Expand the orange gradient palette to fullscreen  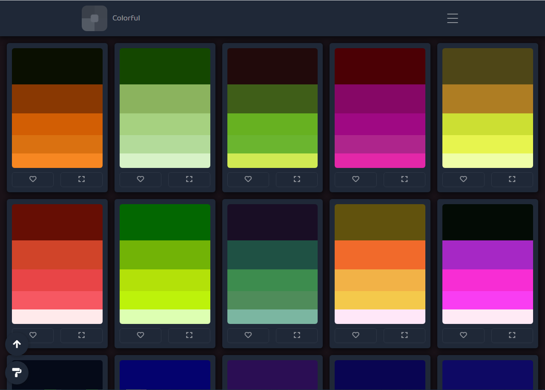coord(81,179)
